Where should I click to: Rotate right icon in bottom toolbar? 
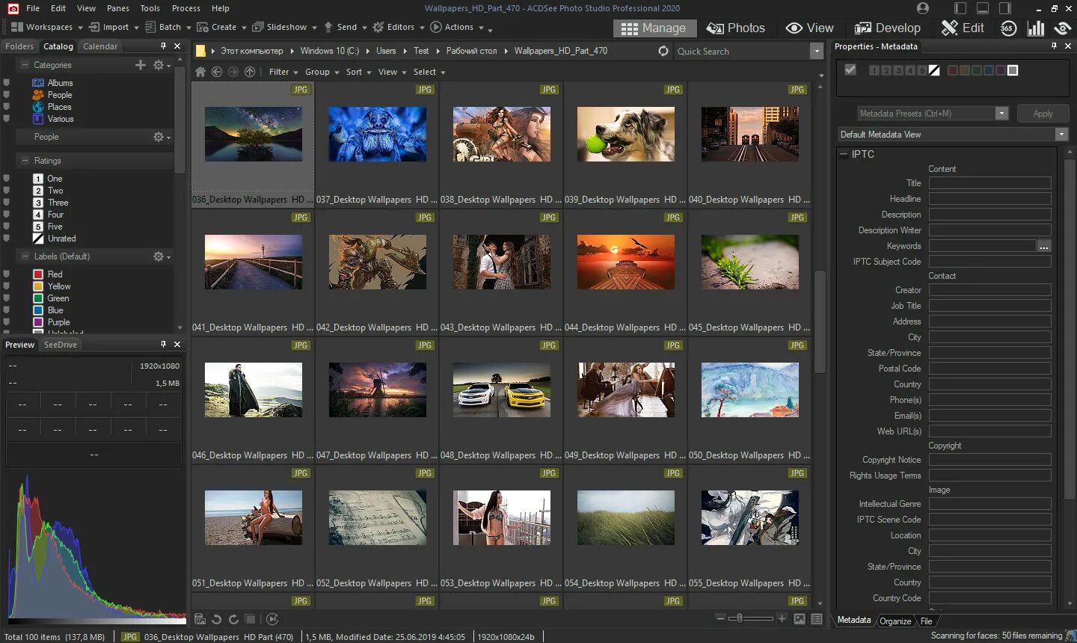coord(233,619)
